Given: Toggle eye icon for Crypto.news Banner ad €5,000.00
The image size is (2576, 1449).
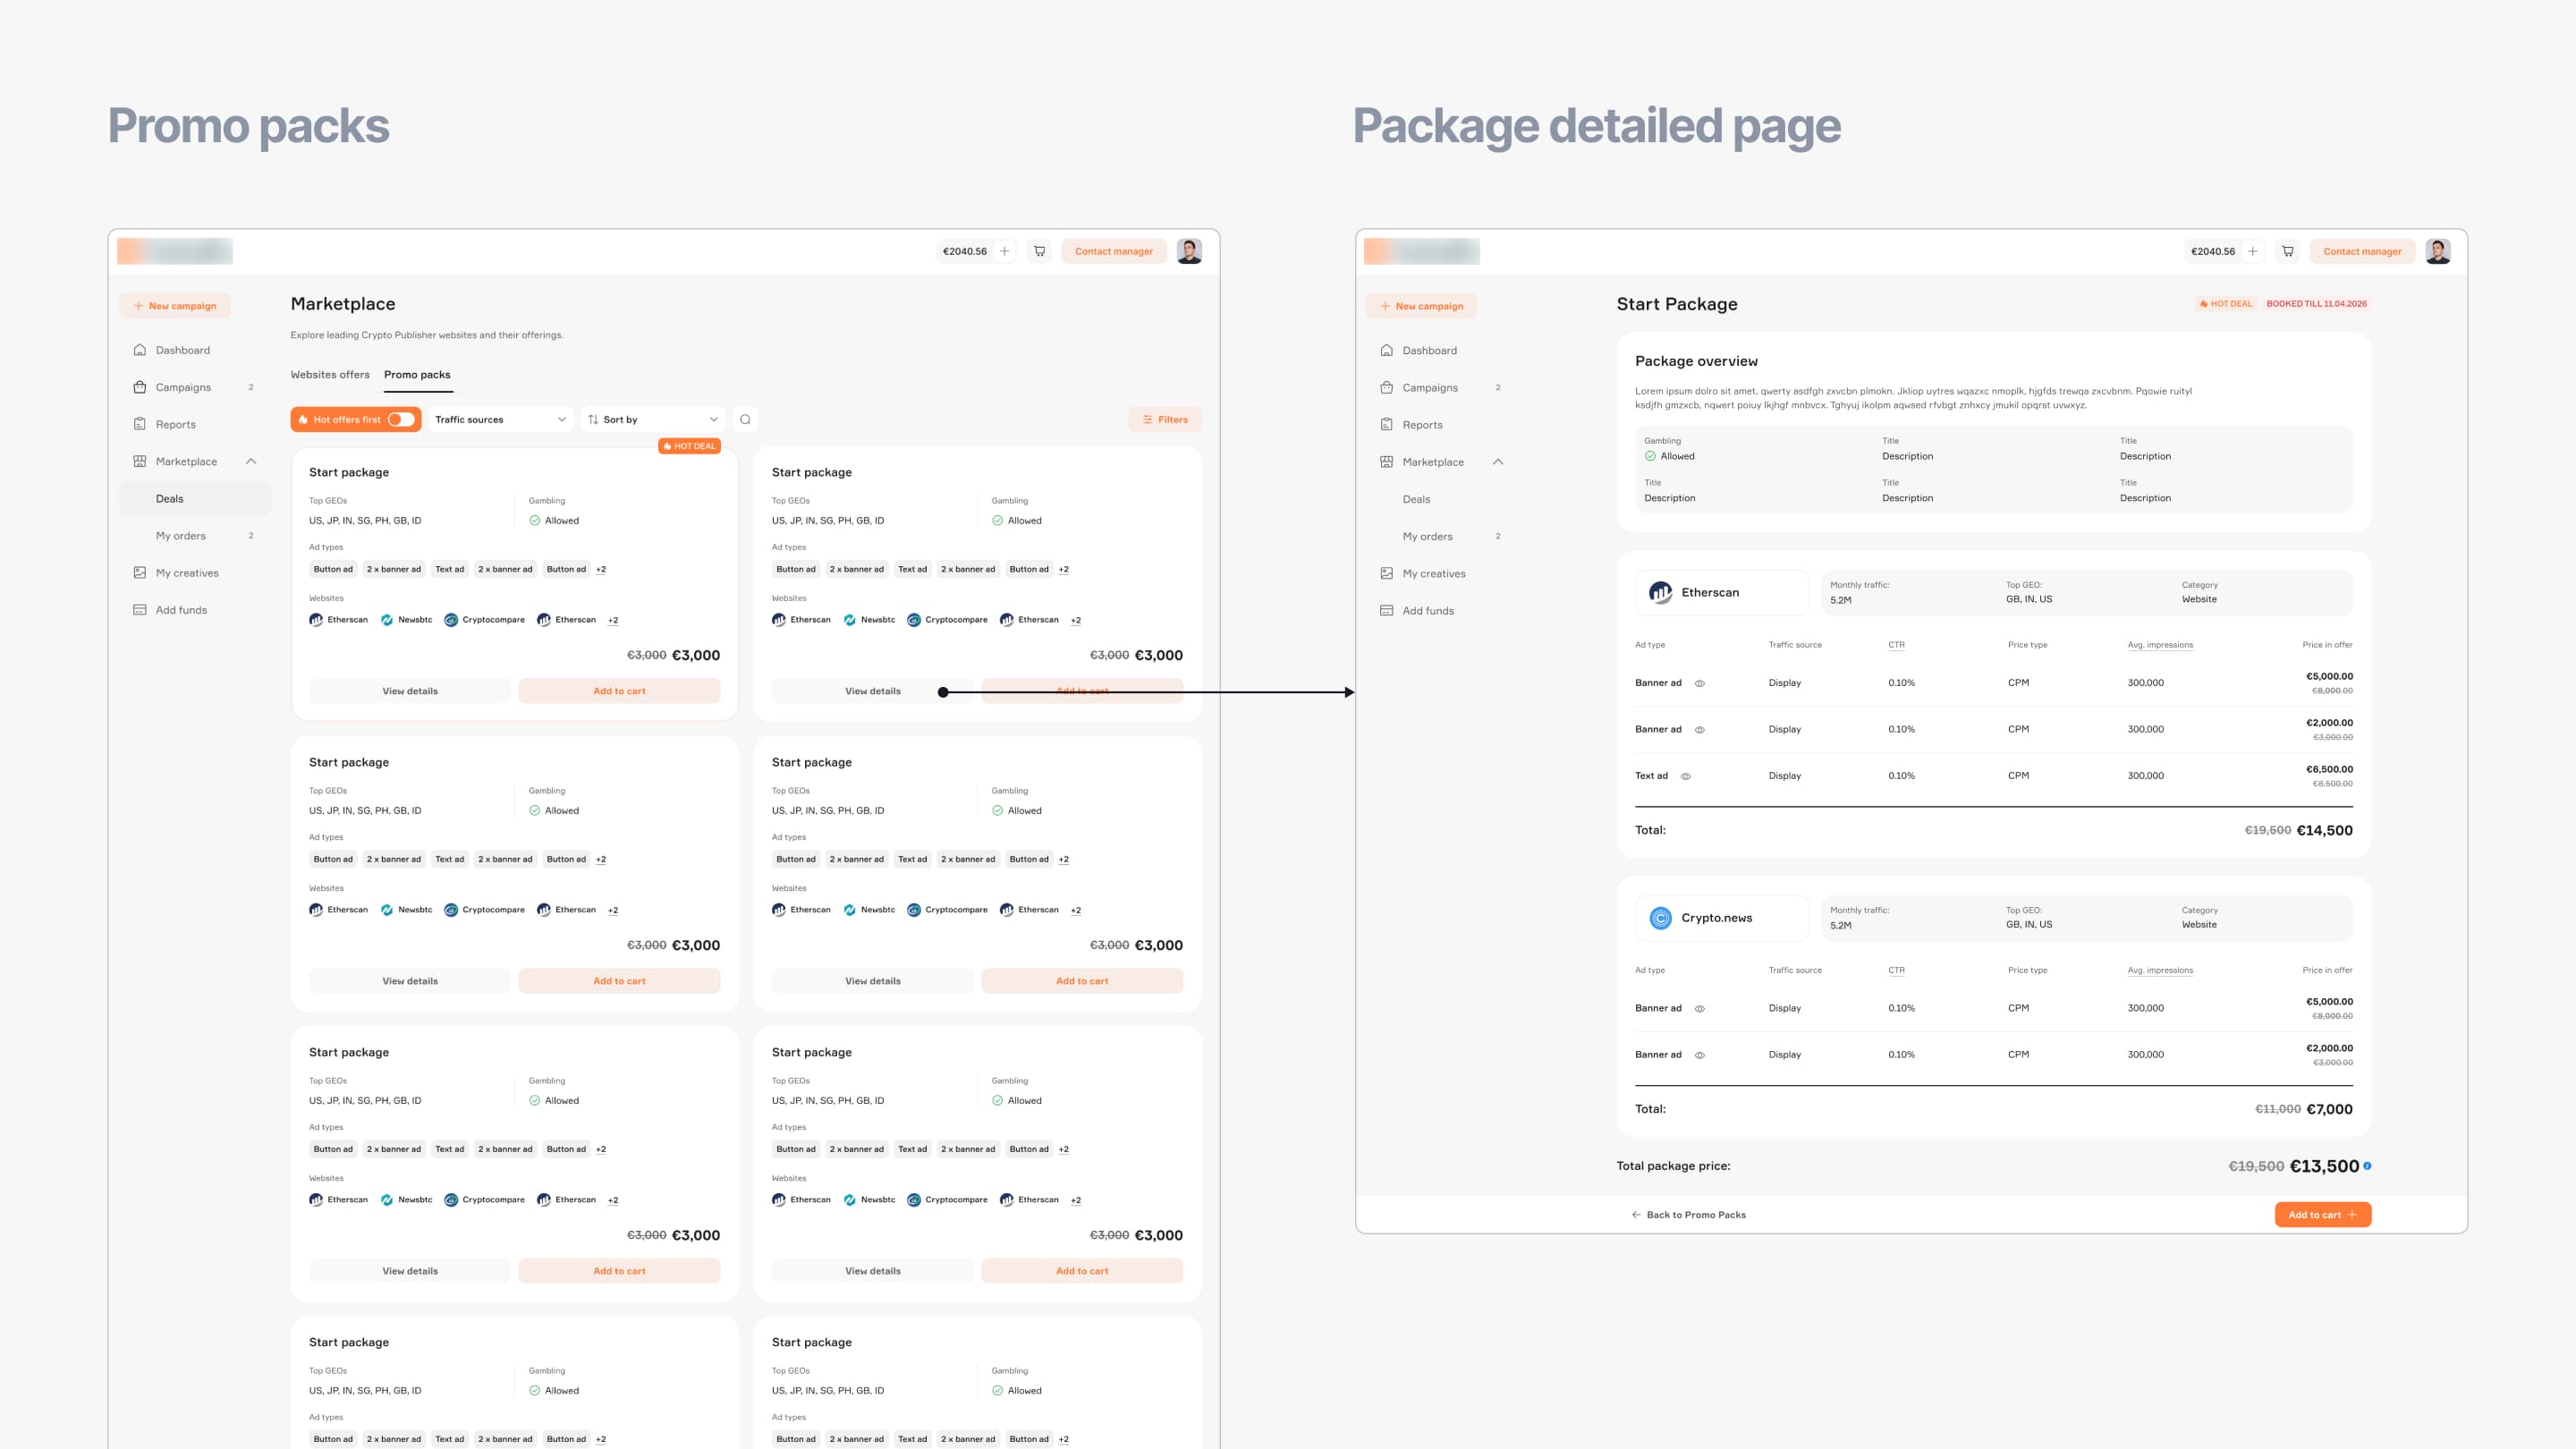Looking at the screenshot, I should pos(1700,1009).
